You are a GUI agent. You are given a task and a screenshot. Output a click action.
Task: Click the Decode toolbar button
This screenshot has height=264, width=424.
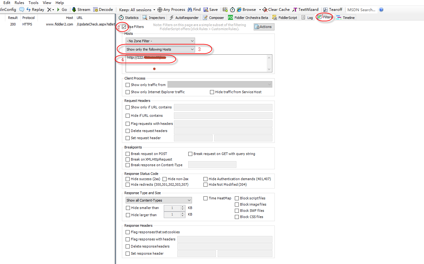coord(103,10)
